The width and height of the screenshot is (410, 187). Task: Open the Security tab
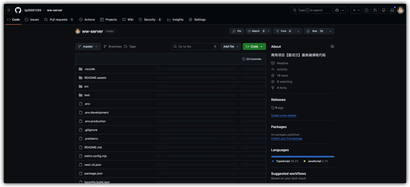(x=150, y=20)
